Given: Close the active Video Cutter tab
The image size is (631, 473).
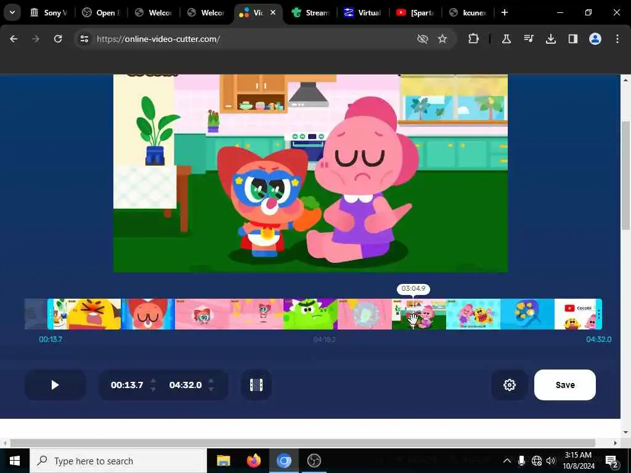Looking at the screenshot, I should click(x=273, y=12).
